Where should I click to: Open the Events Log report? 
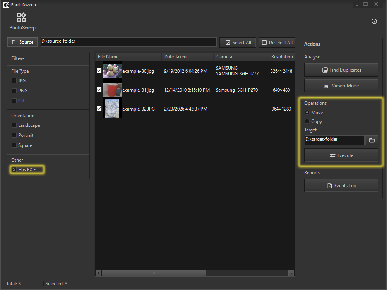[341, 185]
